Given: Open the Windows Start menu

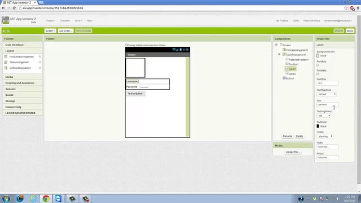Looking at the screenshot, I should [6, 198].
